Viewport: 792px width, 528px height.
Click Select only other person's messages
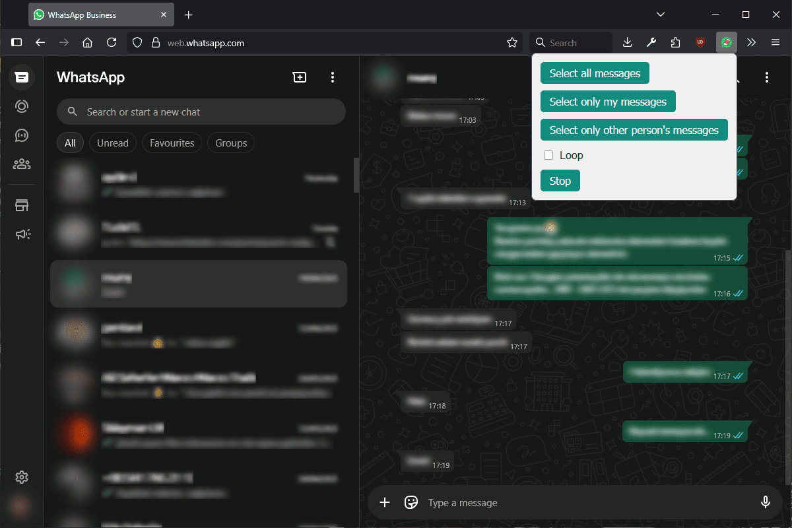click(634, 130)
